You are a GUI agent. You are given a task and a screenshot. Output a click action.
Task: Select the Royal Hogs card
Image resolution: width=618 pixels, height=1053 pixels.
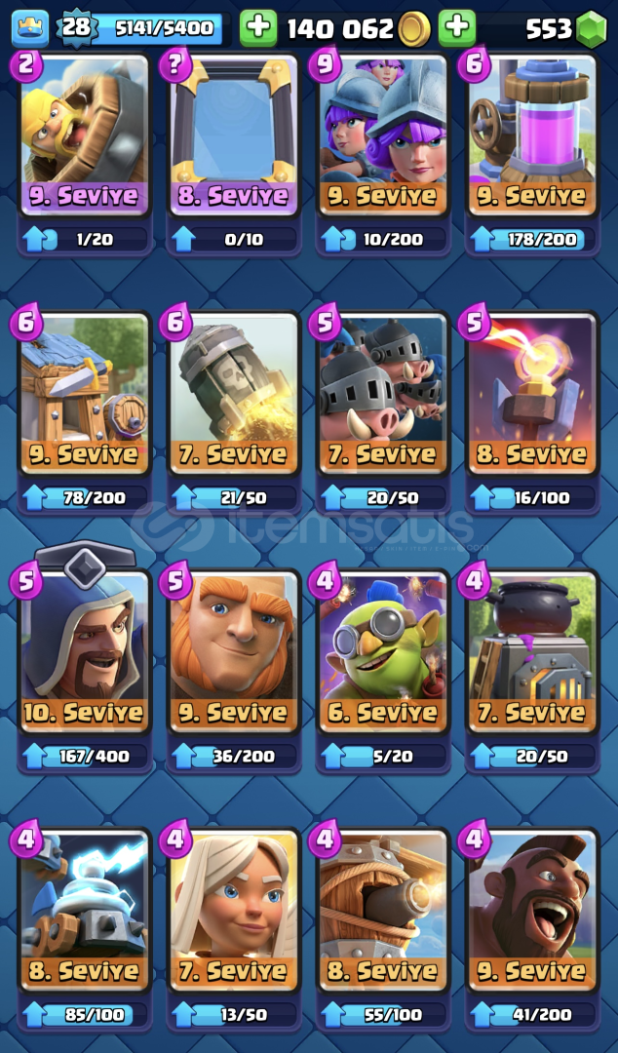(x=383, y=395)
